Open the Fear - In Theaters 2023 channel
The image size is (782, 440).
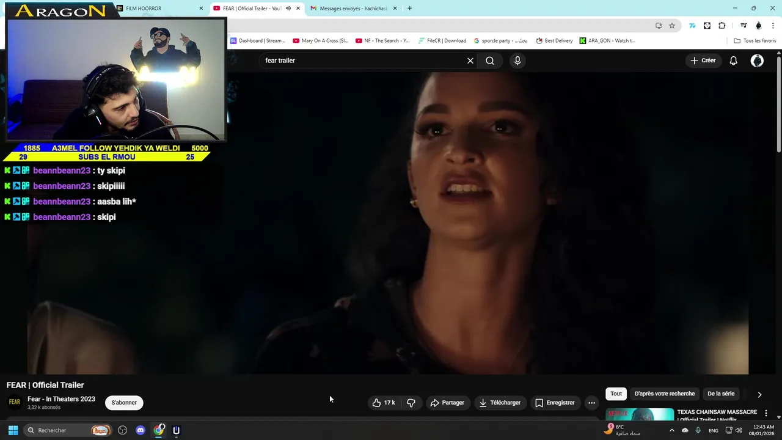point(61,399)
